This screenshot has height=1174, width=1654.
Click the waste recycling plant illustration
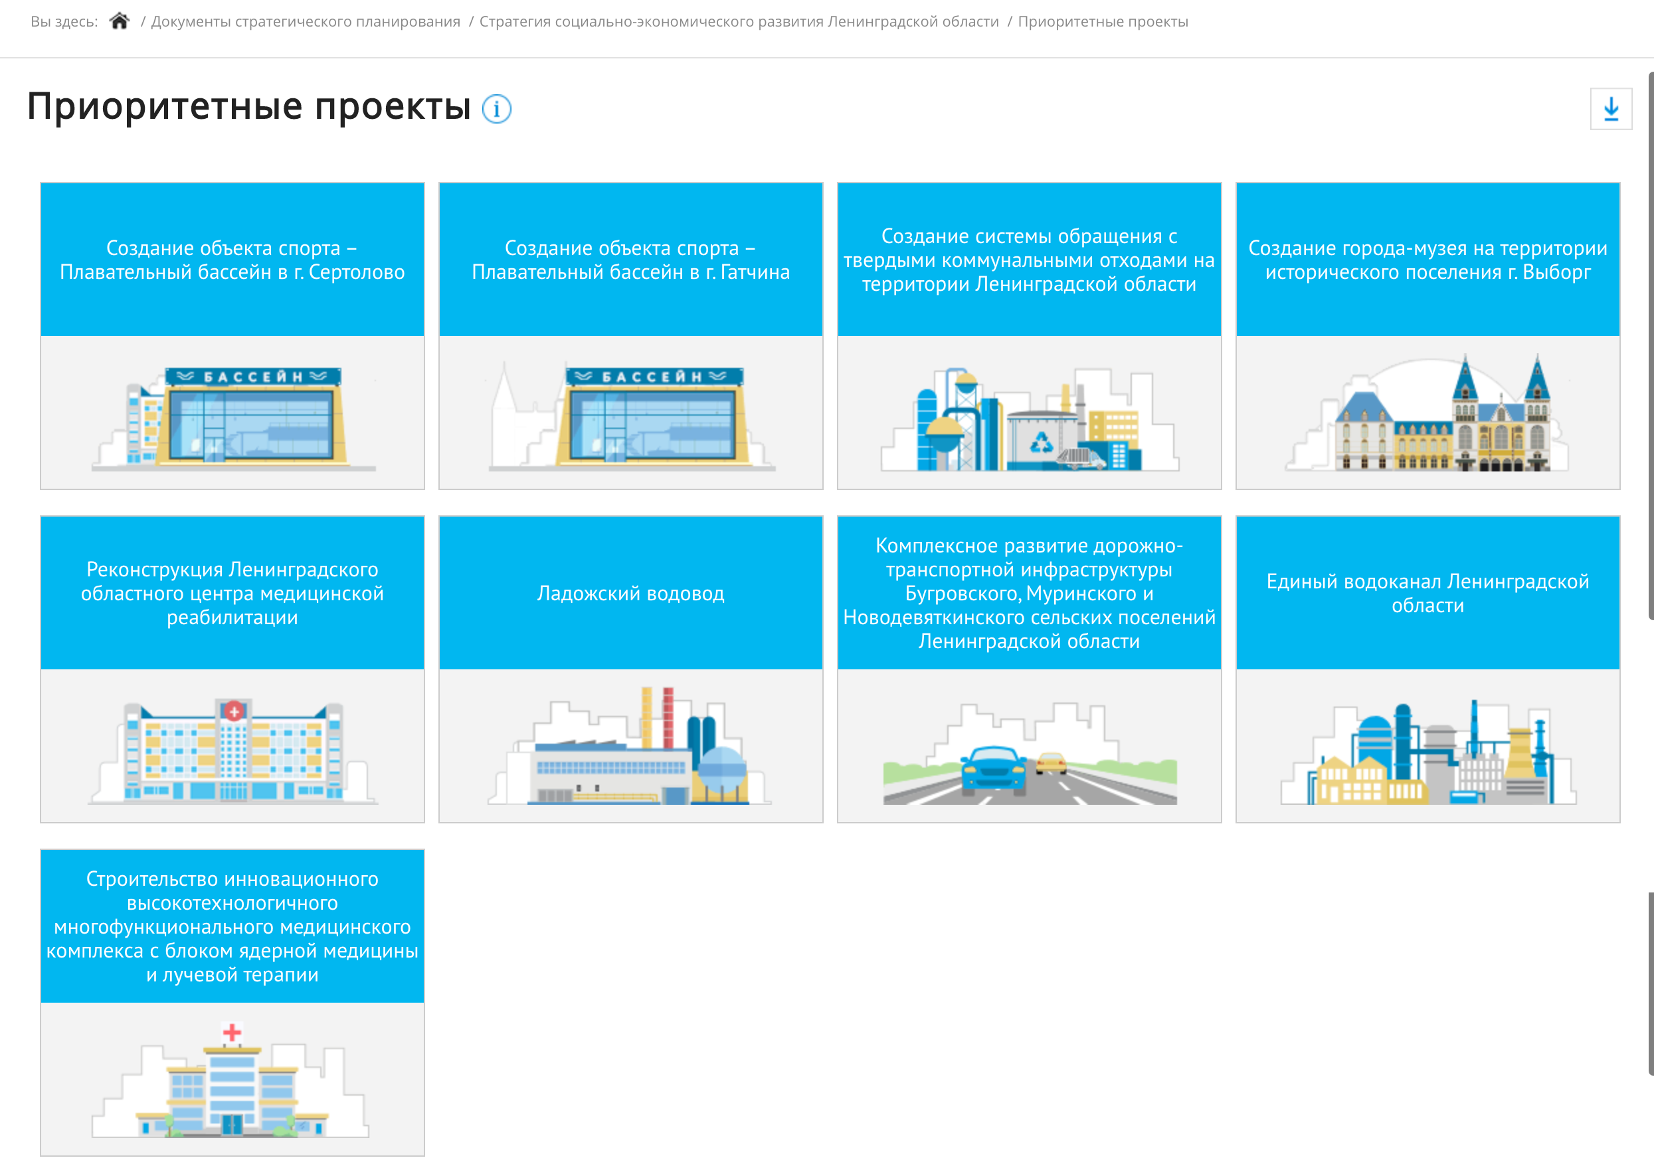pyautogui.click(x=1030, y=418)
